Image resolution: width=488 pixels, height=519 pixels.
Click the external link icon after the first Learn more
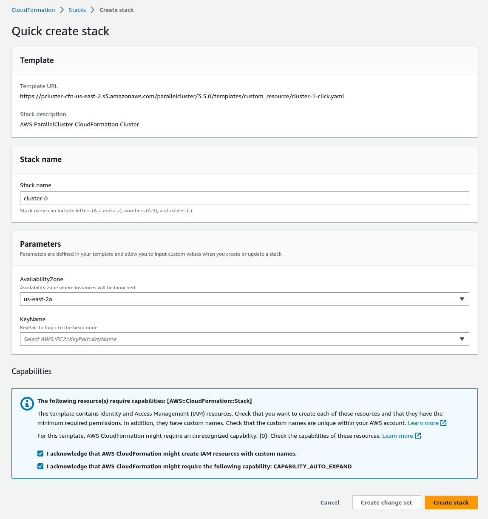click(443, 423)
